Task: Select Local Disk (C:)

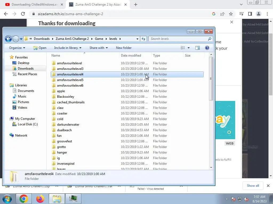Action: (28, 124)
